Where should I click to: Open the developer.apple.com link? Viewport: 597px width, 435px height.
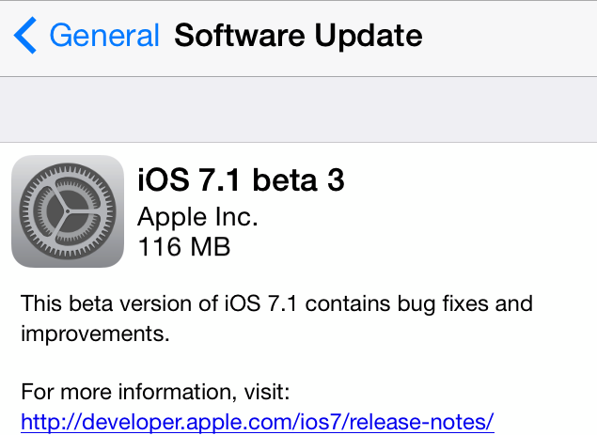pos(257,421)
